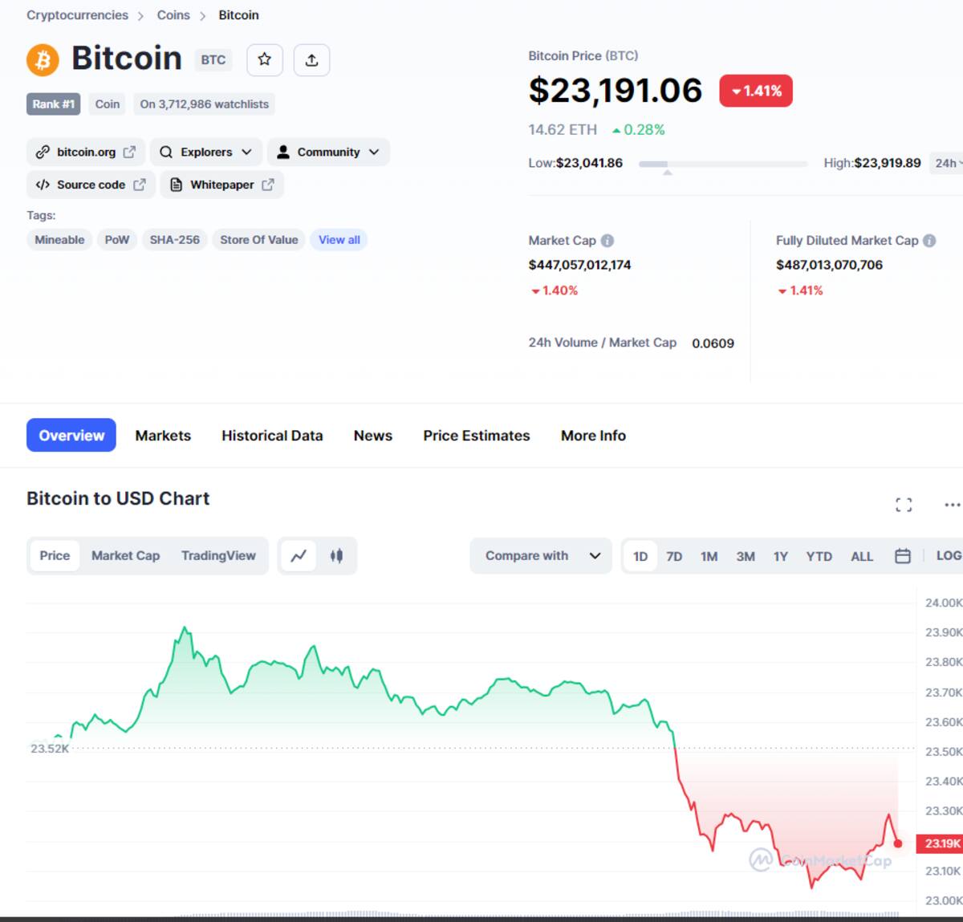Click Market Cap info icon
Screen dimensions: 963x922
[607, 241]
